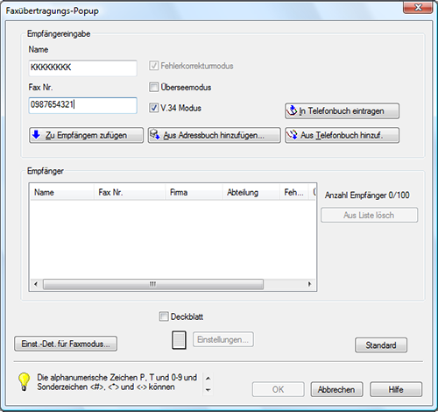Uncheck the V.34 Modus checkbox
Viewport: 438px width, 412px height.
pos(153,108)
